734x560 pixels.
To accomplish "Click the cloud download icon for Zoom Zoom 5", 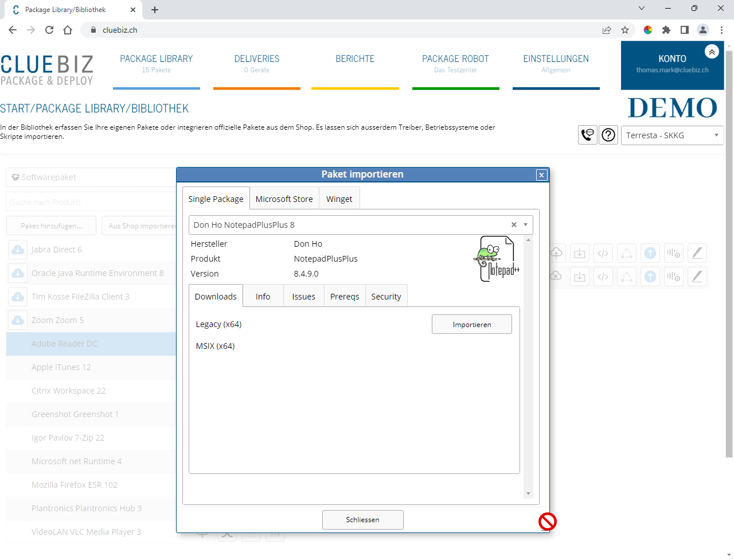I will tap(18, 320).
